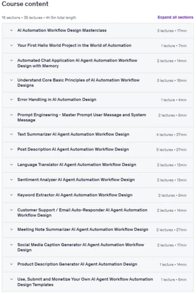Screen dimensions: 196x294
Task: Expand the Prompt Engineering section chevron
Action: (11, 115)
